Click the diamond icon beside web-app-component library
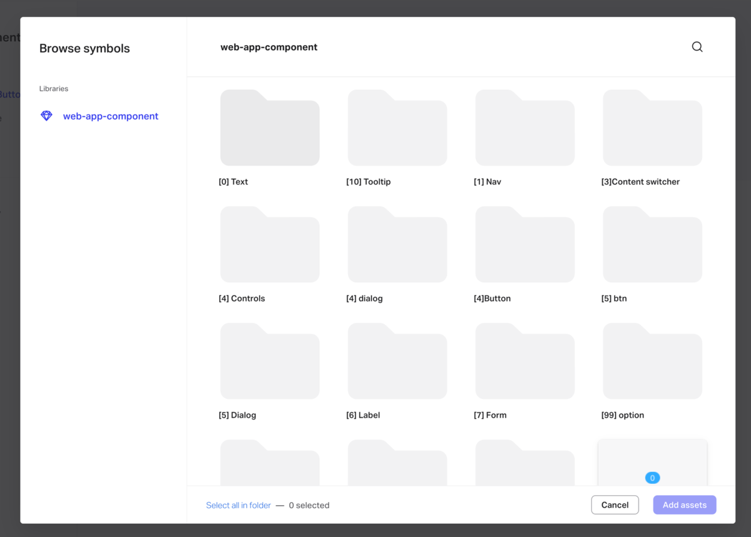 click(46, 116)
